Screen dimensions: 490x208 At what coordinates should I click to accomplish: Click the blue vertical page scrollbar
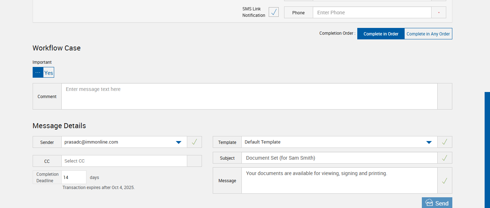click(x=487, y=150)
